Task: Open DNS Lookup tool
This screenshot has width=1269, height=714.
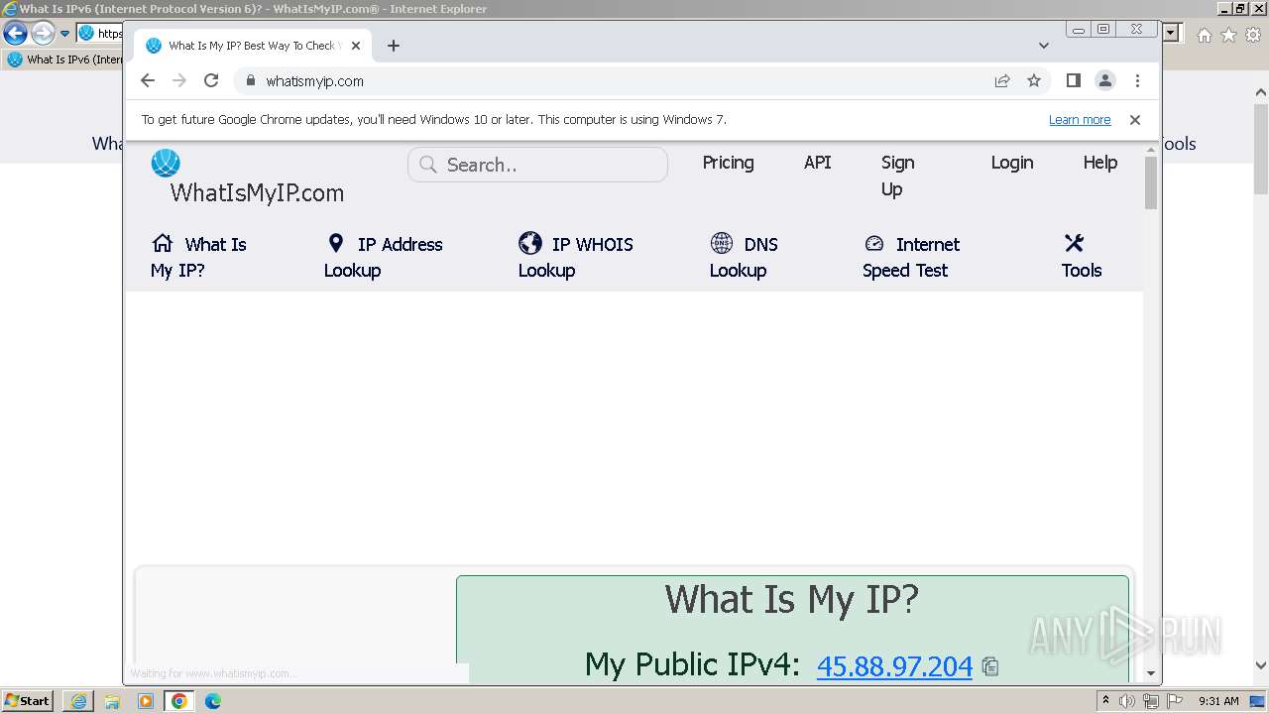Action: (744, 257)
